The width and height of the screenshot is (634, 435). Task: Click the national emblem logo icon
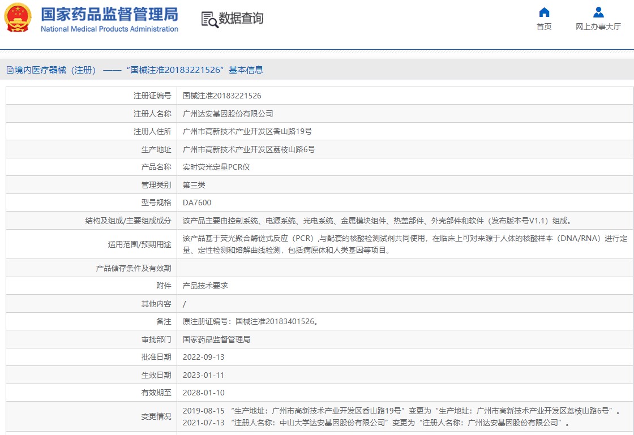[x=18, y=18]
